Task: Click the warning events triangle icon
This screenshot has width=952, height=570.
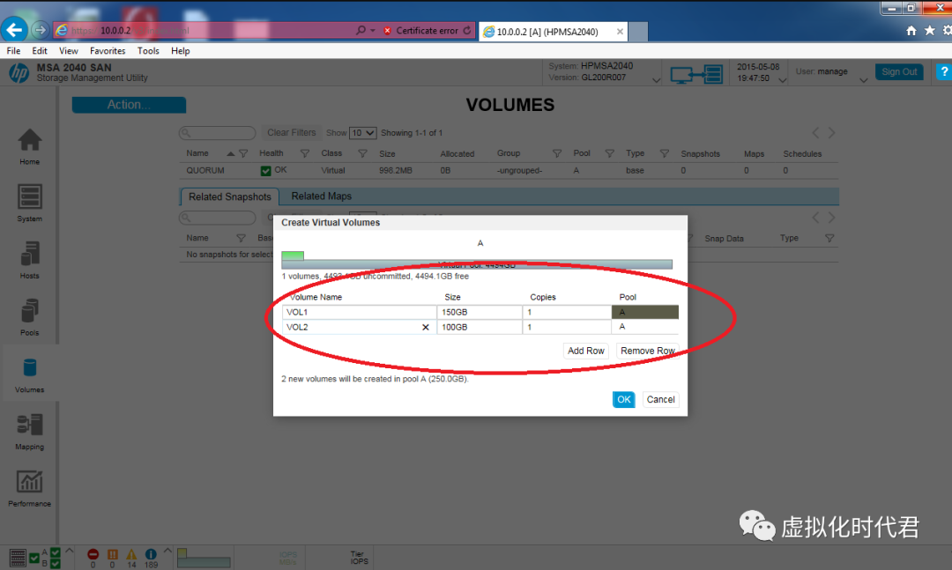Action: 131,554
